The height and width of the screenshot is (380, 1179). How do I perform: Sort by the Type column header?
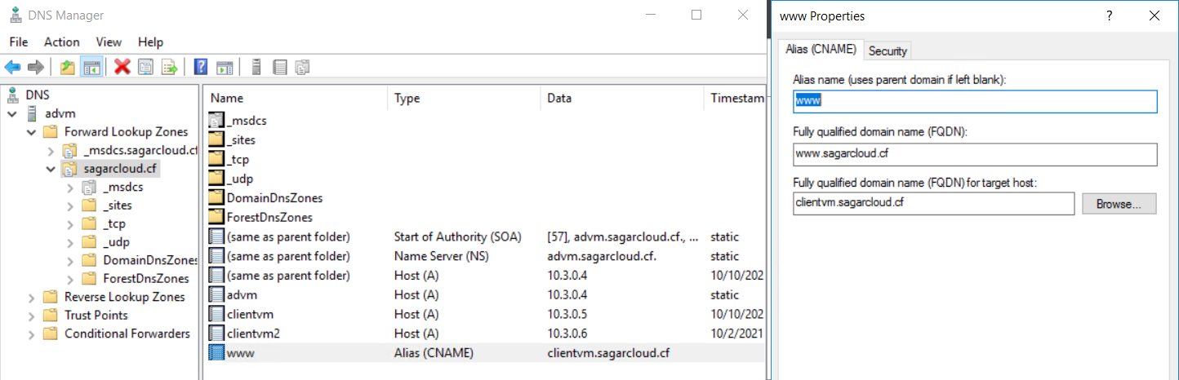click(x=464, y=98)
